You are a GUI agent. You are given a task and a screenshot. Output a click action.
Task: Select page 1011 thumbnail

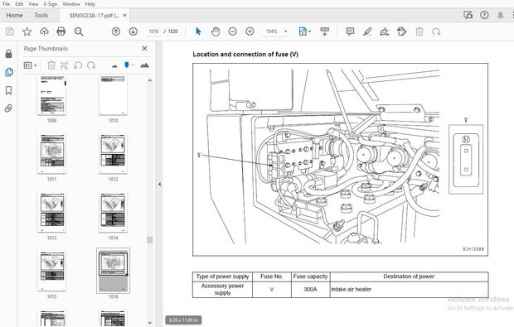51,153
